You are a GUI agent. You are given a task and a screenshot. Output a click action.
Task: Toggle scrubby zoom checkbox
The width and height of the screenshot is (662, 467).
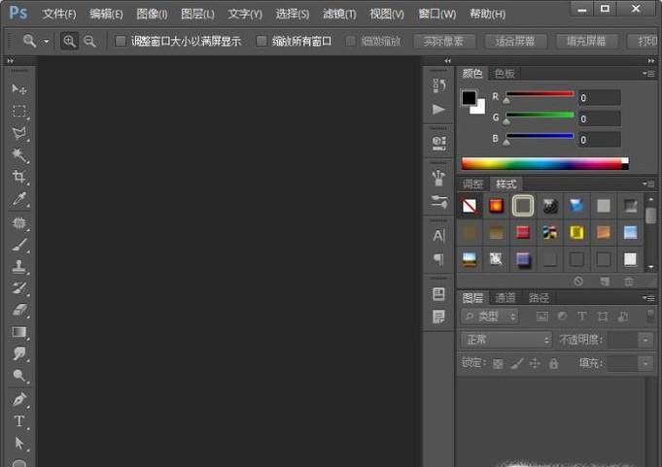[350, 41]
